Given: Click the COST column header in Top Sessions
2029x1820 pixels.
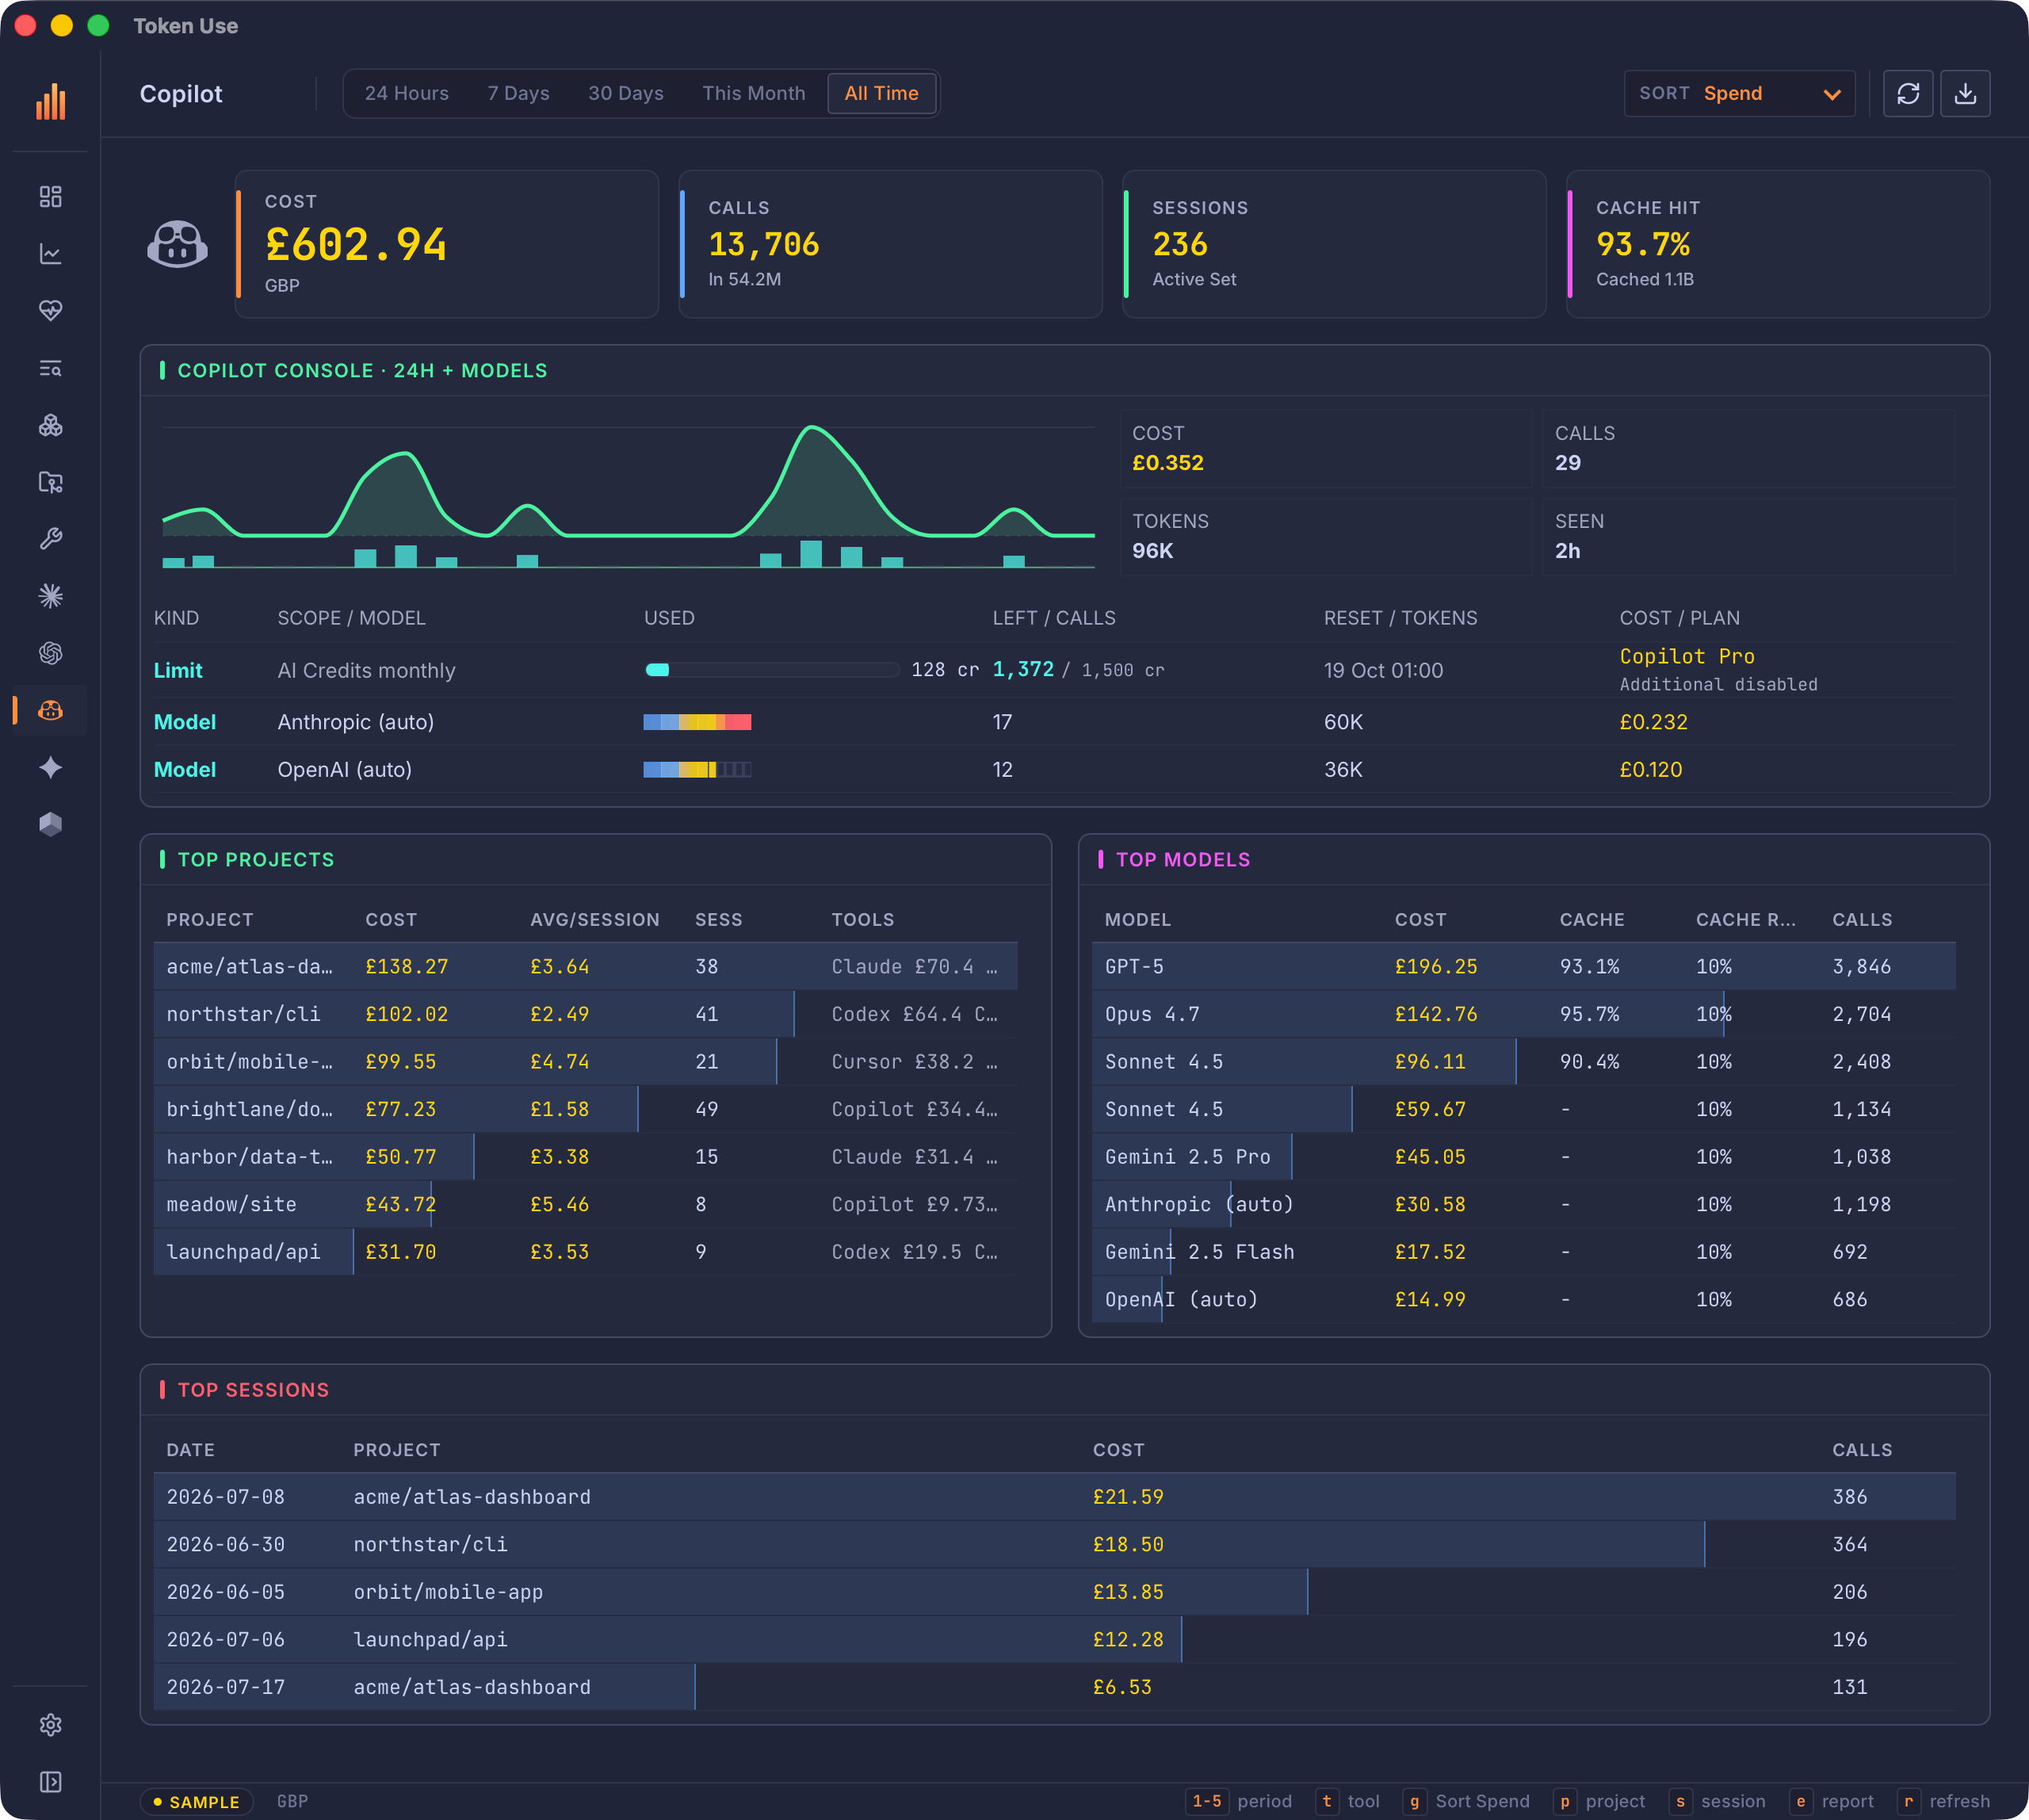Looking at the screenshot, I should [x=1118, y=1450].
